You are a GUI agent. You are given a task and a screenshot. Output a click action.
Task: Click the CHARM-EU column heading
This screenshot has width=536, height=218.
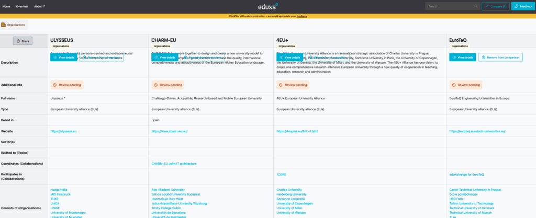pos(164,40)
